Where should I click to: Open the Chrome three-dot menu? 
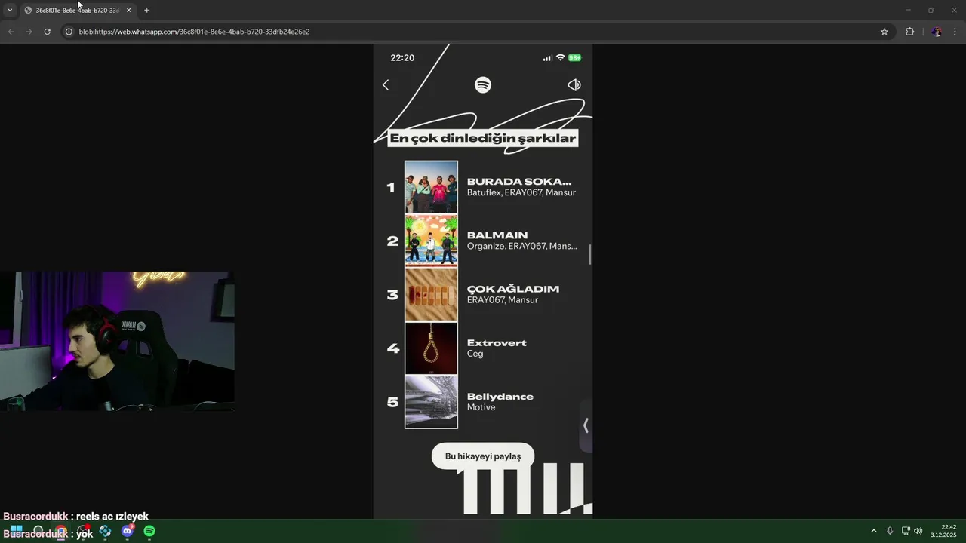coord(955,32)
